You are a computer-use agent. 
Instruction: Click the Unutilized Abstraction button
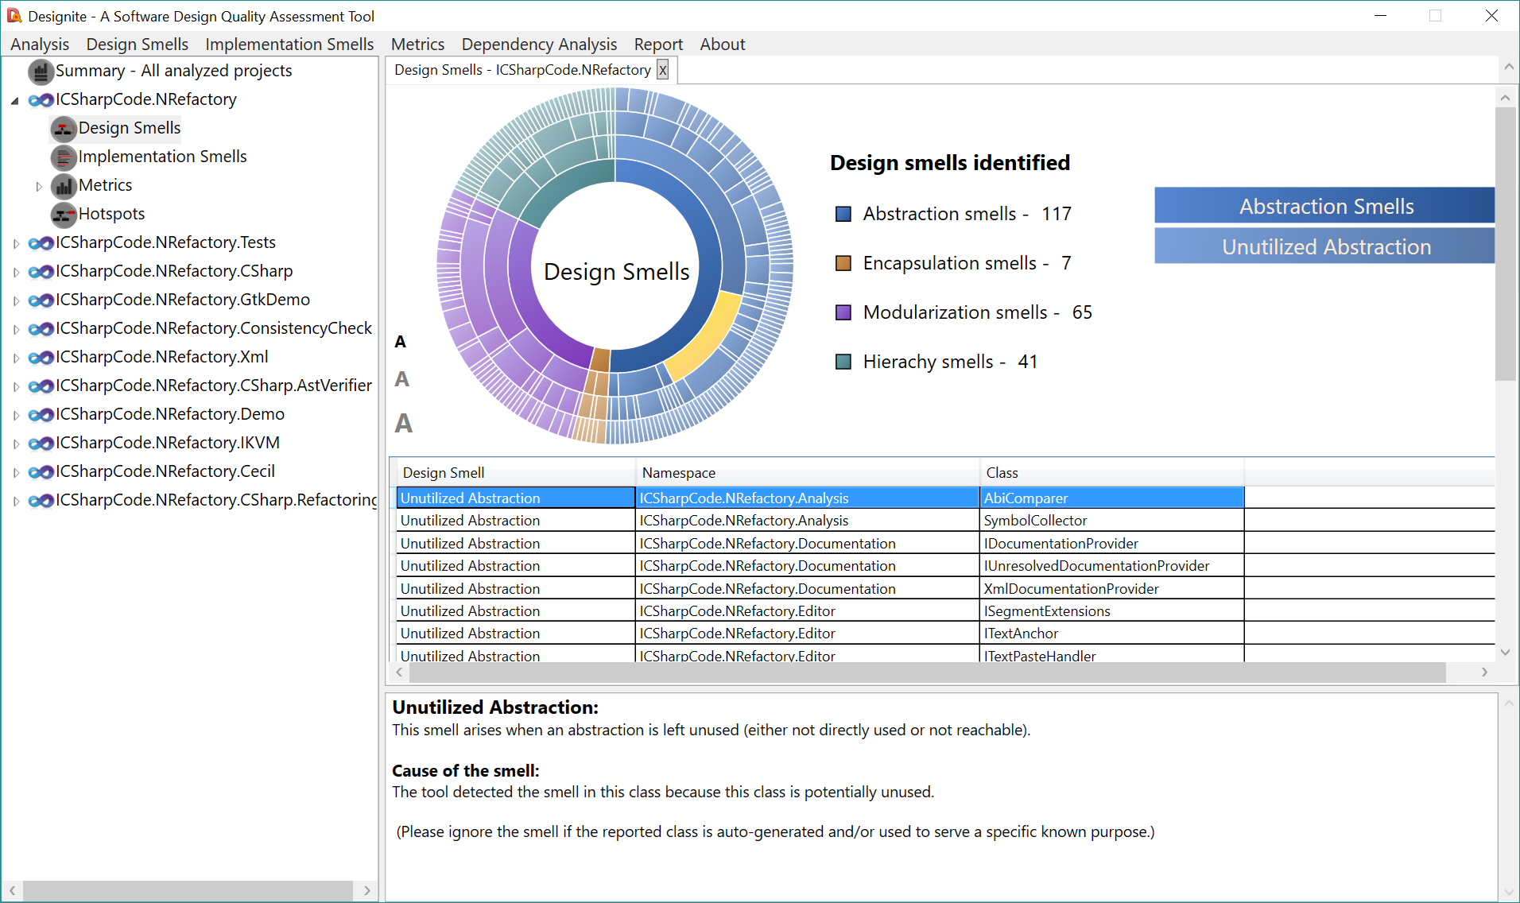(x=1324, y=246)
